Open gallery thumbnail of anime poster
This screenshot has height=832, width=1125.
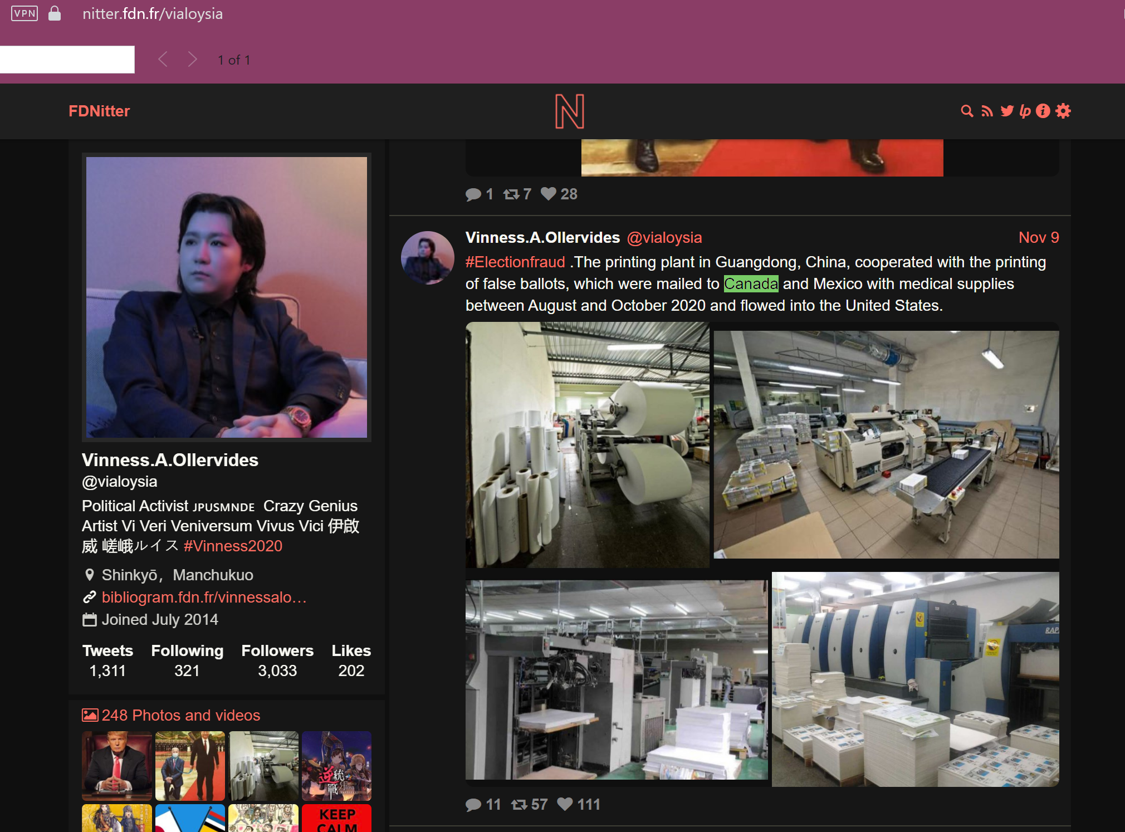[336, 766]
